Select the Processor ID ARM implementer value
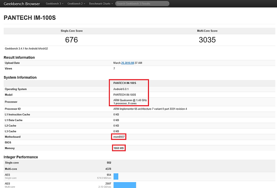Viewport: 277px width, 188px height. [x=150, y=109]
